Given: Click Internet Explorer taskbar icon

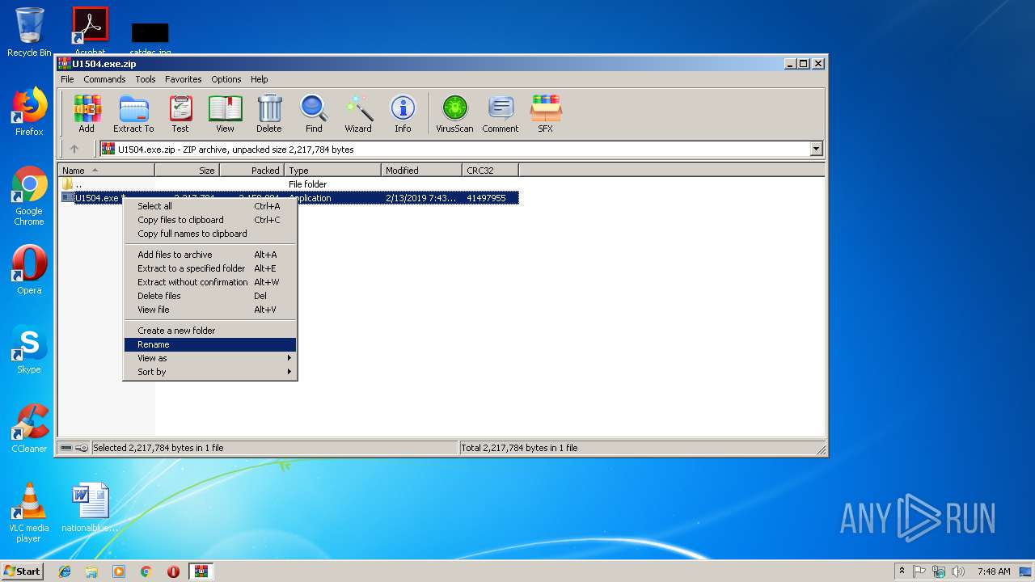Looking at the screenshot, I should tap(65, 571).
